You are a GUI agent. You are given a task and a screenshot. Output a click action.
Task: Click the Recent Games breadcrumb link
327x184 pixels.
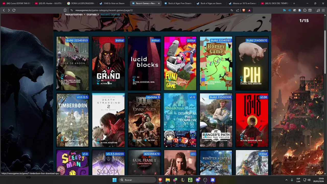110,15
